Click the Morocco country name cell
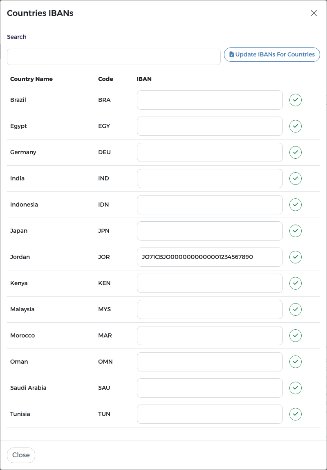This screenshot has width=327, height=470. point(22,335)
